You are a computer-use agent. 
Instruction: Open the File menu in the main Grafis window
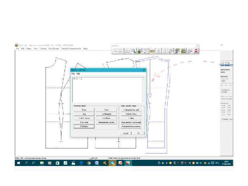[x=17, y=49]
